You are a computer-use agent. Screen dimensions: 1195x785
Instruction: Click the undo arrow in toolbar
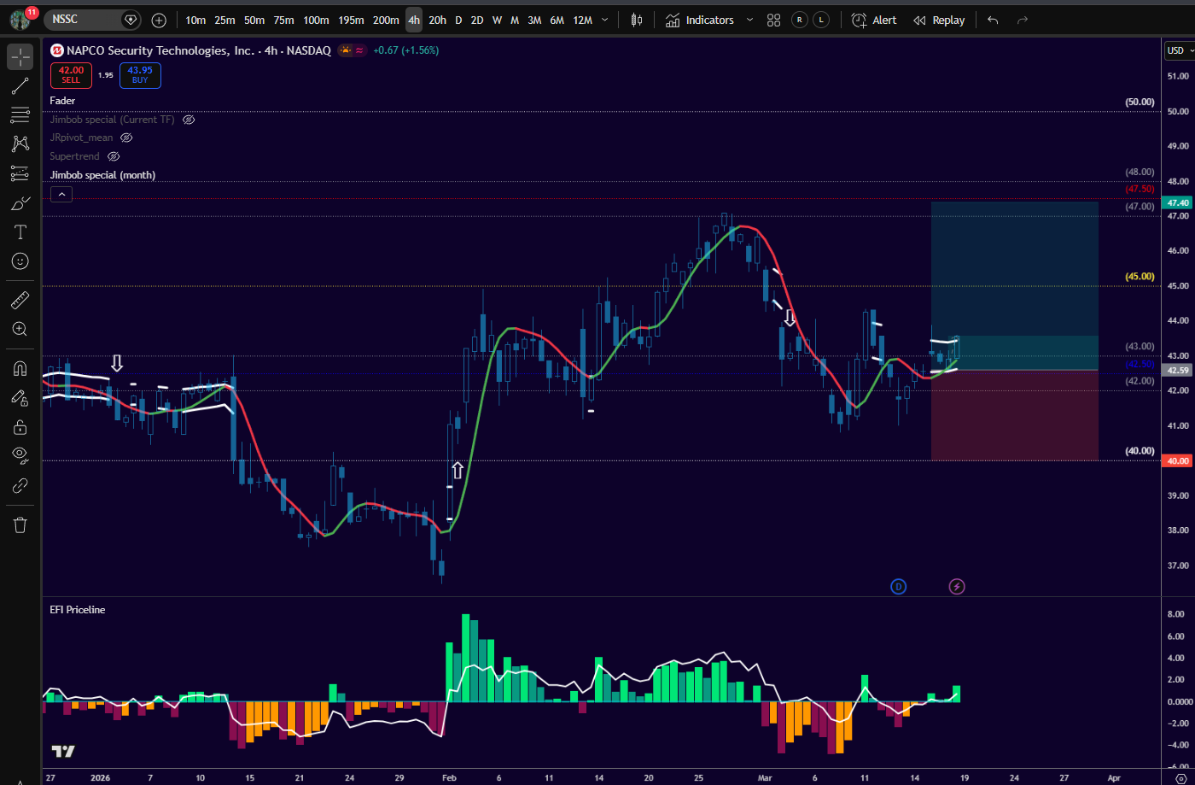click(992, 20)
